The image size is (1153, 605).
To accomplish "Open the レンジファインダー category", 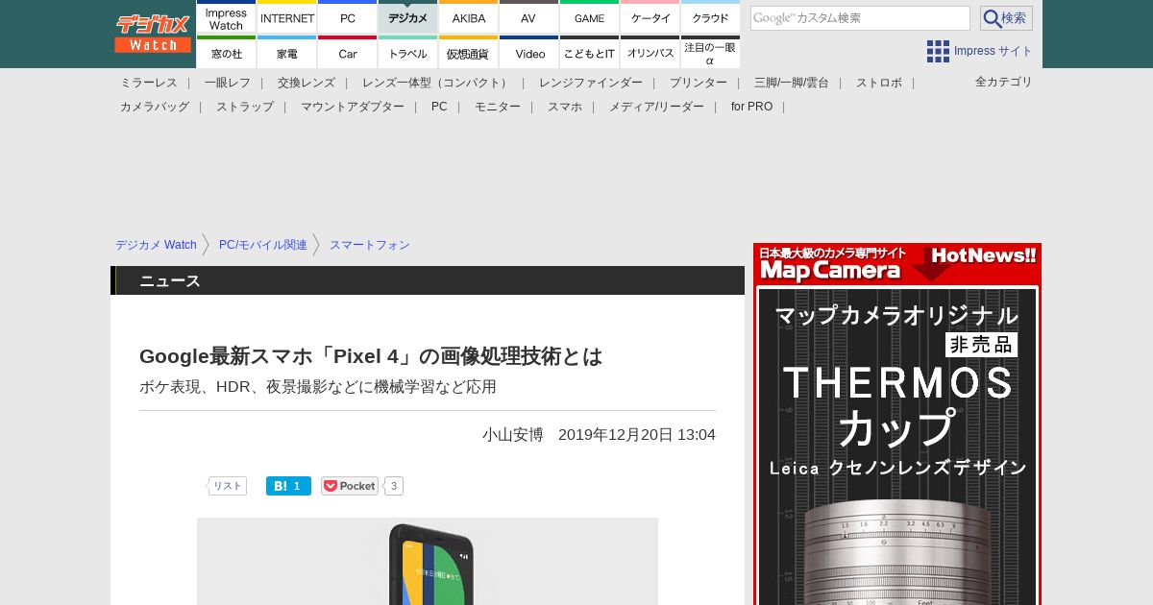I will click(591, 83).
